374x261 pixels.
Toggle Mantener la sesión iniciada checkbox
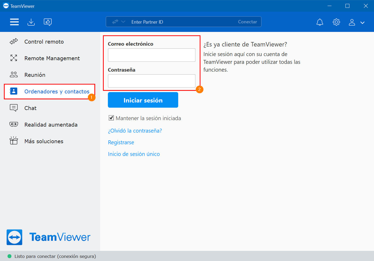pos(111,118)
